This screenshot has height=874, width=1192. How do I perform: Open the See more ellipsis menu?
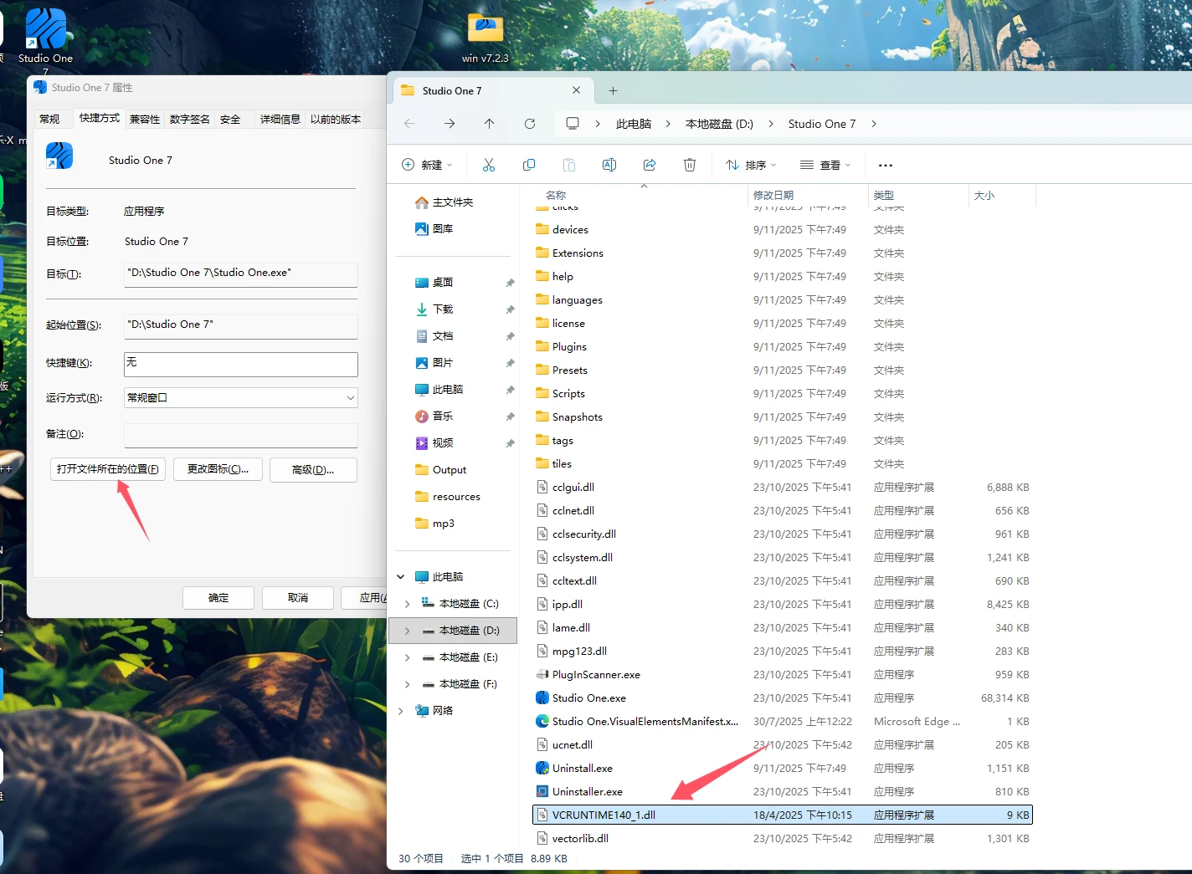tap(886, 165)
